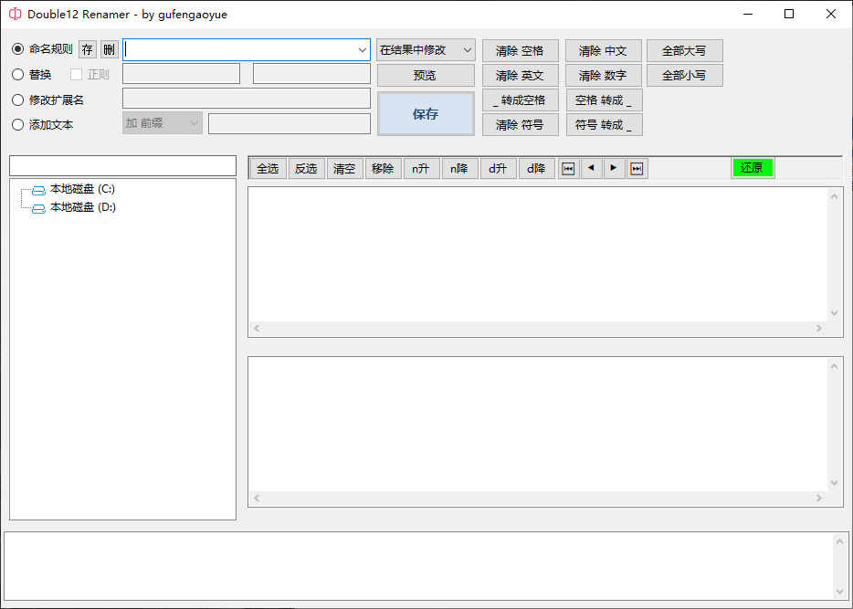Click the 全选 select-all button

click(268, 168)
